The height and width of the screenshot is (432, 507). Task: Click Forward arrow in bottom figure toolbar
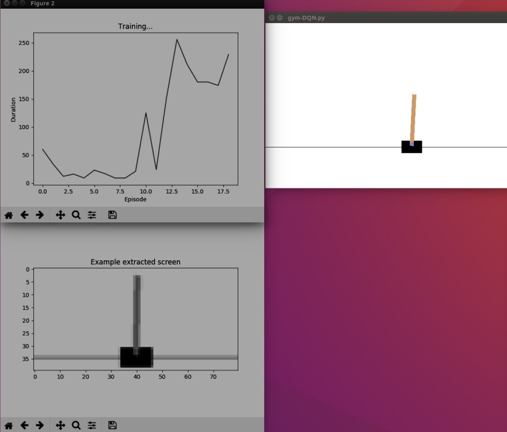(x=40, y=426)
